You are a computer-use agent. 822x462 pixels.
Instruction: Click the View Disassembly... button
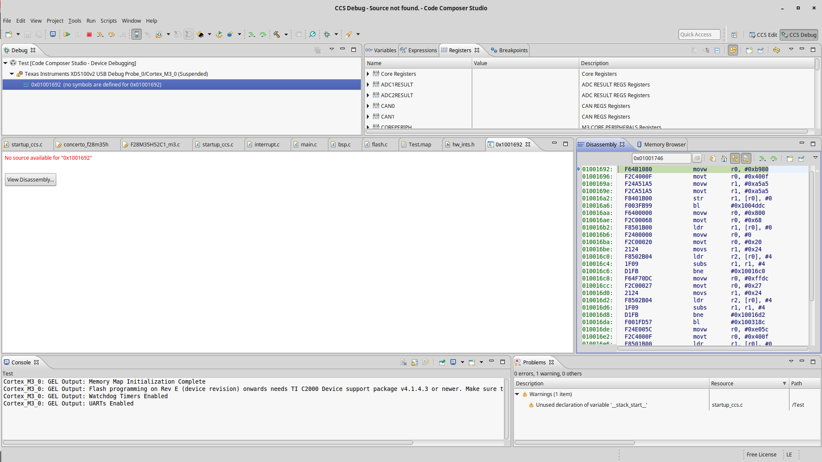pyautogui.click(x=30, y=180)
